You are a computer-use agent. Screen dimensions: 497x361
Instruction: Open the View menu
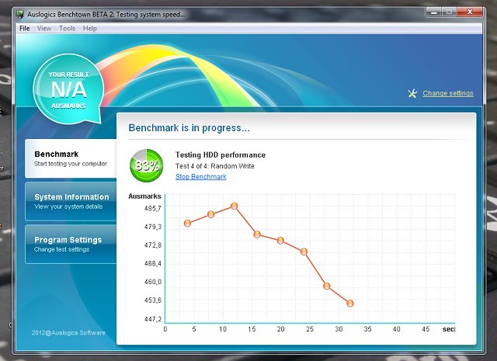click(44, 28)
